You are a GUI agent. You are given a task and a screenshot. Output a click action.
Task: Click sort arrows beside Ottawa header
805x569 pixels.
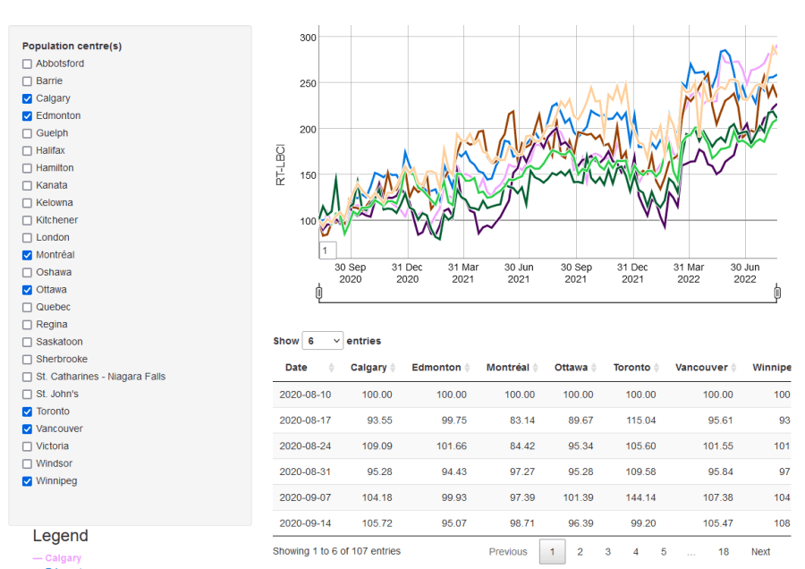point(597,368)
